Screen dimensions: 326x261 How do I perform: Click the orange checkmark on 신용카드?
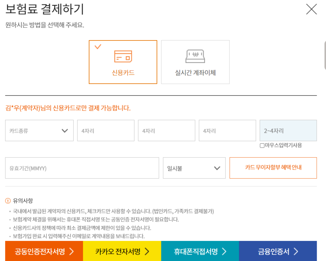[x=98, y=47]
